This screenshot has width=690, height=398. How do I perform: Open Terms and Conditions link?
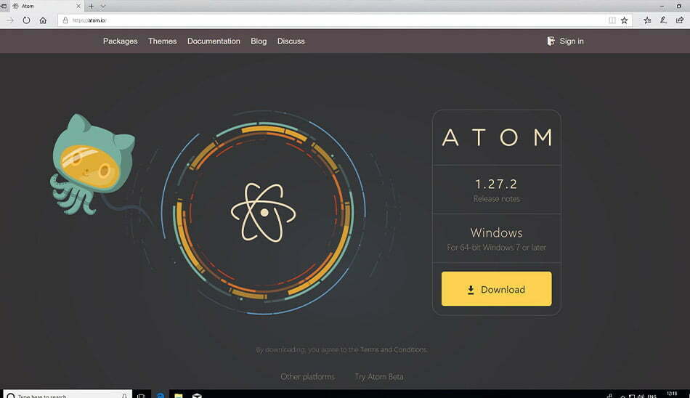(393, 349)
